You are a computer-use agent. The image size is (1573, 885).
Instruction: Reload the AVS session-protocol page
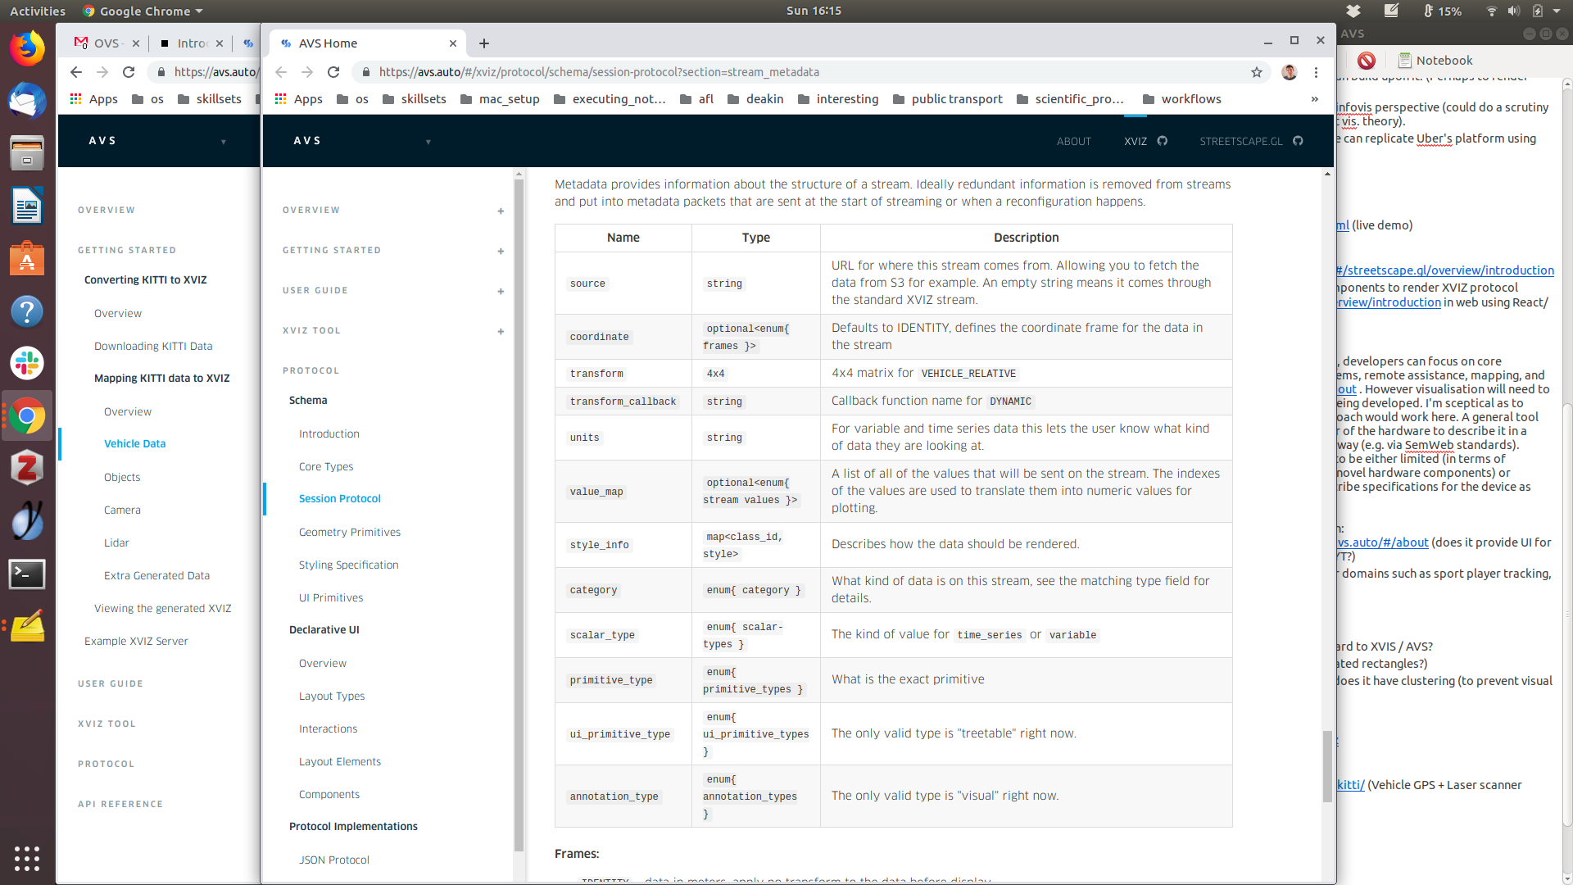[x=333, y=72]
